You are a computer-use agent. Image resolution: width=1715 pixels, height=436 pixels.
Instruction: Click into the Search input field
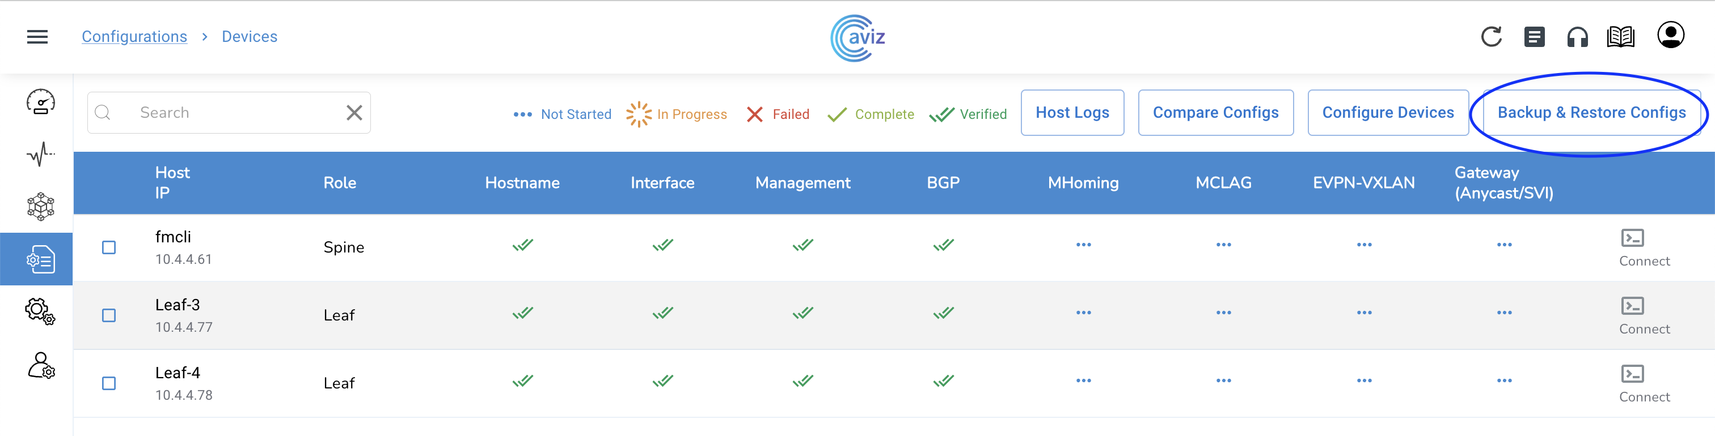(233, 113)
